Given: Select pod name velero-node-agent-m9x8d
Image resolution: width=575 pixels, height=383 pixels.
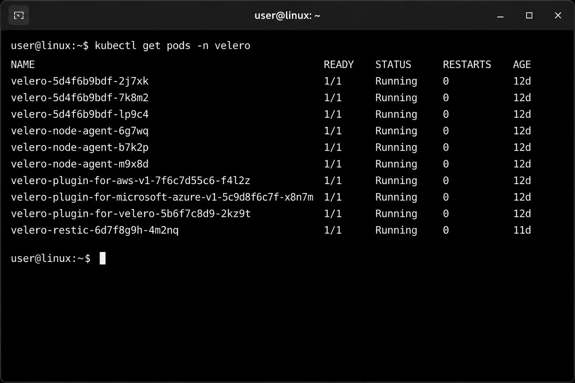Looking at the screenshot, I should tap(80, 164).
